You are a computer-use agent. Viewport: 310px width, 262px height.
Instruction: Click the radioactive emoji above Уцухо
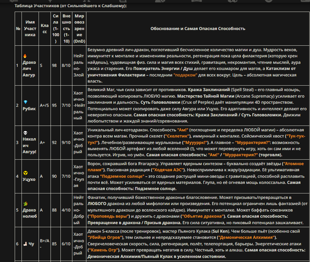point(26,173)
